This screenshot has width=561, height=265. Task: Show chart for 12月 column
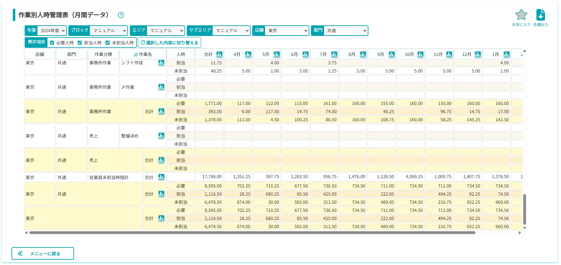478,54
